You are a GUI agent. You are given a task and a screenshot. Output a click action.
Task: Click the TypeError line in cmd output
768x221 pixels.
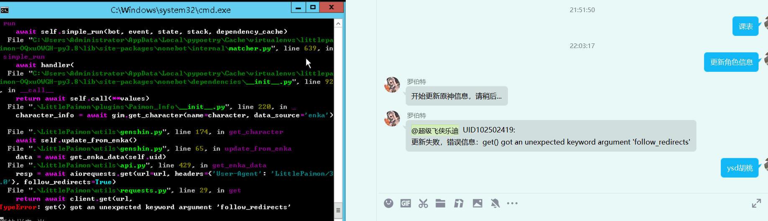145,207
